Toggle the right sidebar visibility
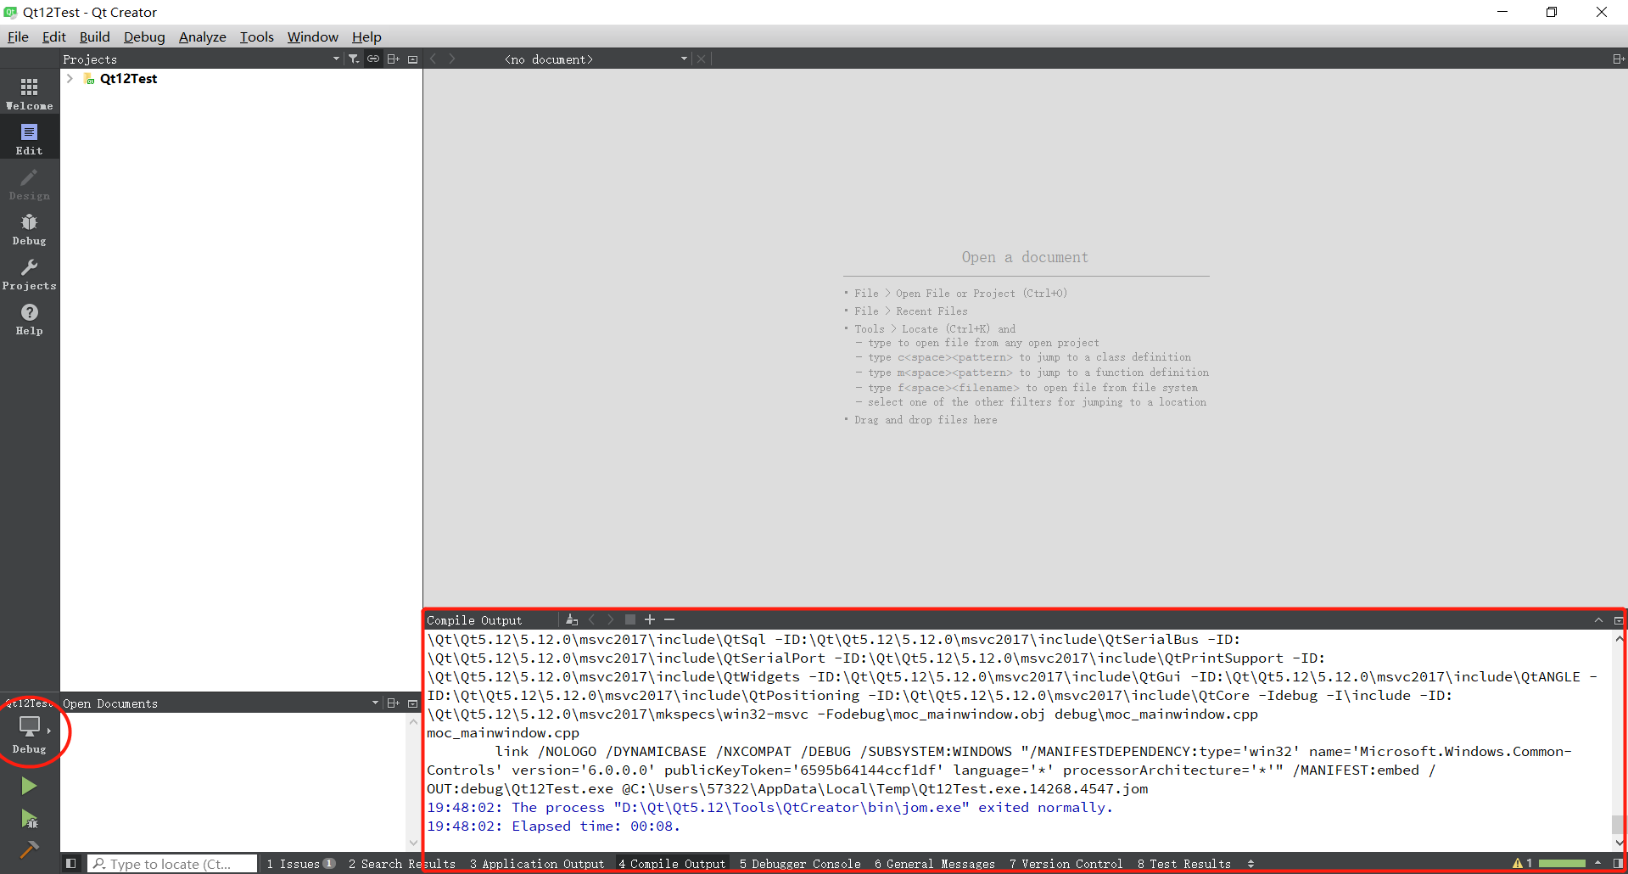The height and width of the screenshot is (874, 1628). (1618, 863)
